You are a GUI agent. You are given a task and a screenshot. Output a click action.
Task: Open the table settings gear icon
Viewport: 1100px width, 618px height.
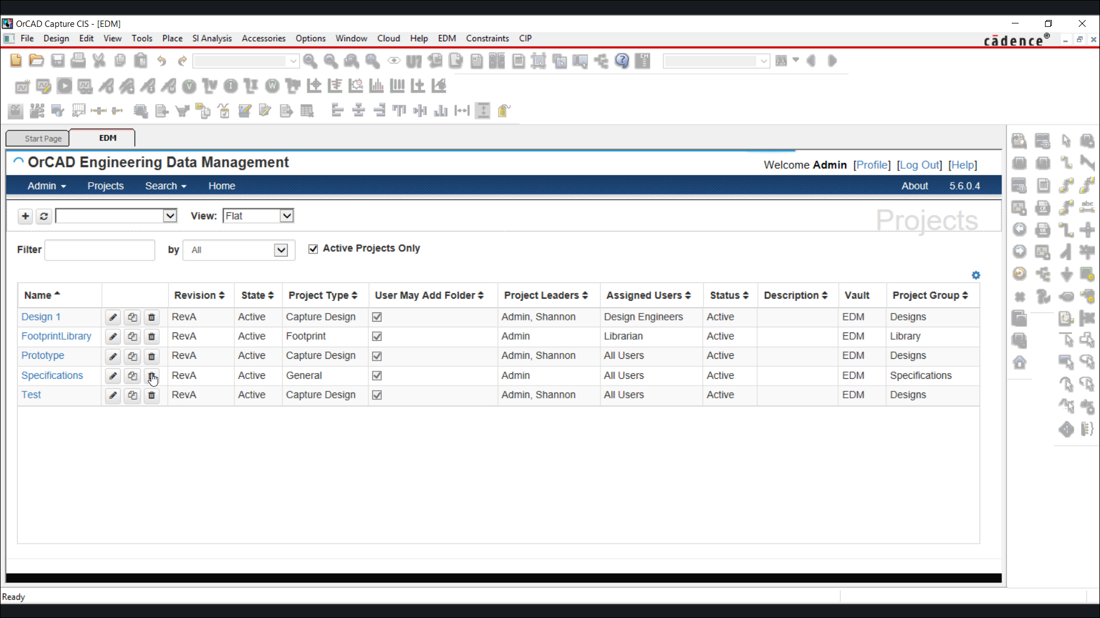point(976,275)
